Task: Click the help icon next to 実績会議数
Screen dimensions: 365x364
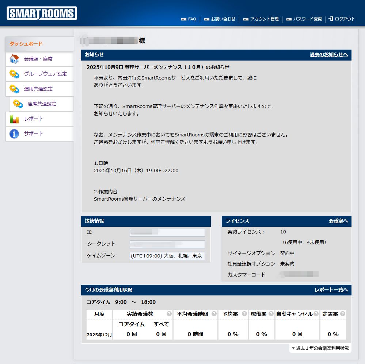Action: click(x=169, y=314)
